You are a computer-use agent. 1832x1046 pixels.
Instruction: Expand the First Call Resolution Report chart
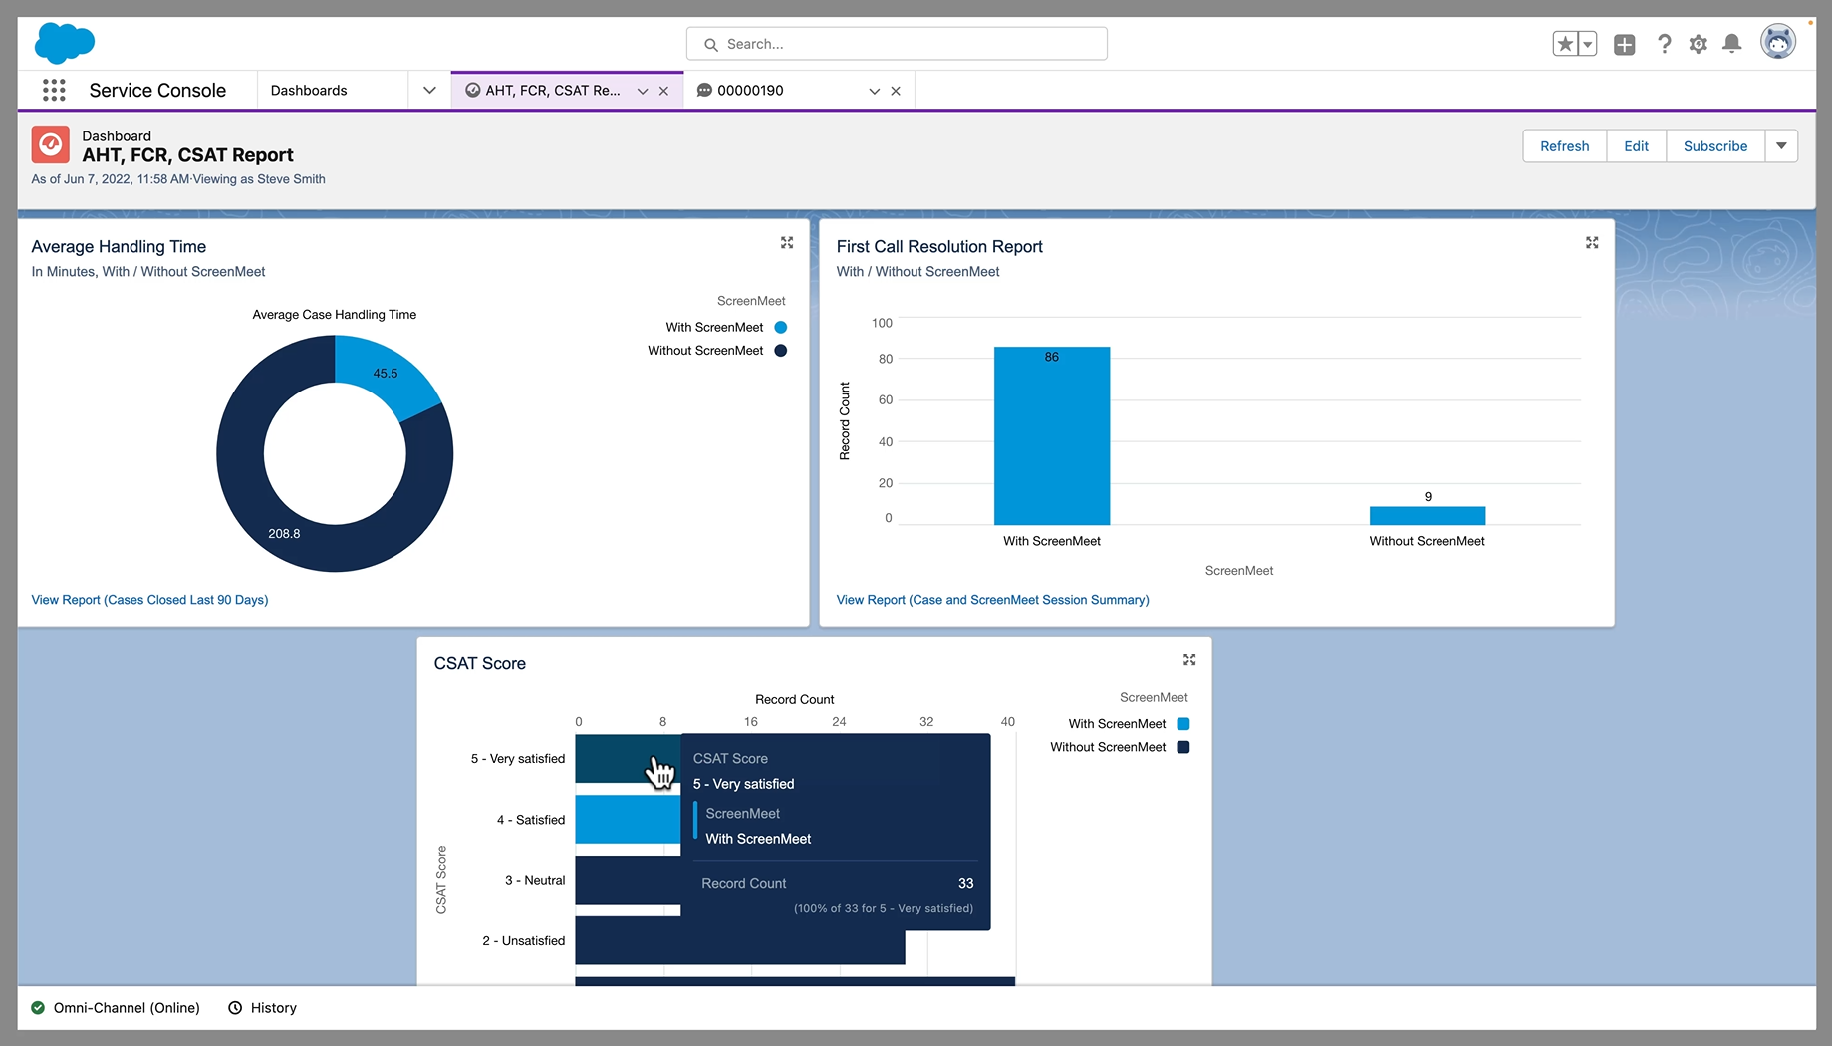click(x=1592, y=242)
